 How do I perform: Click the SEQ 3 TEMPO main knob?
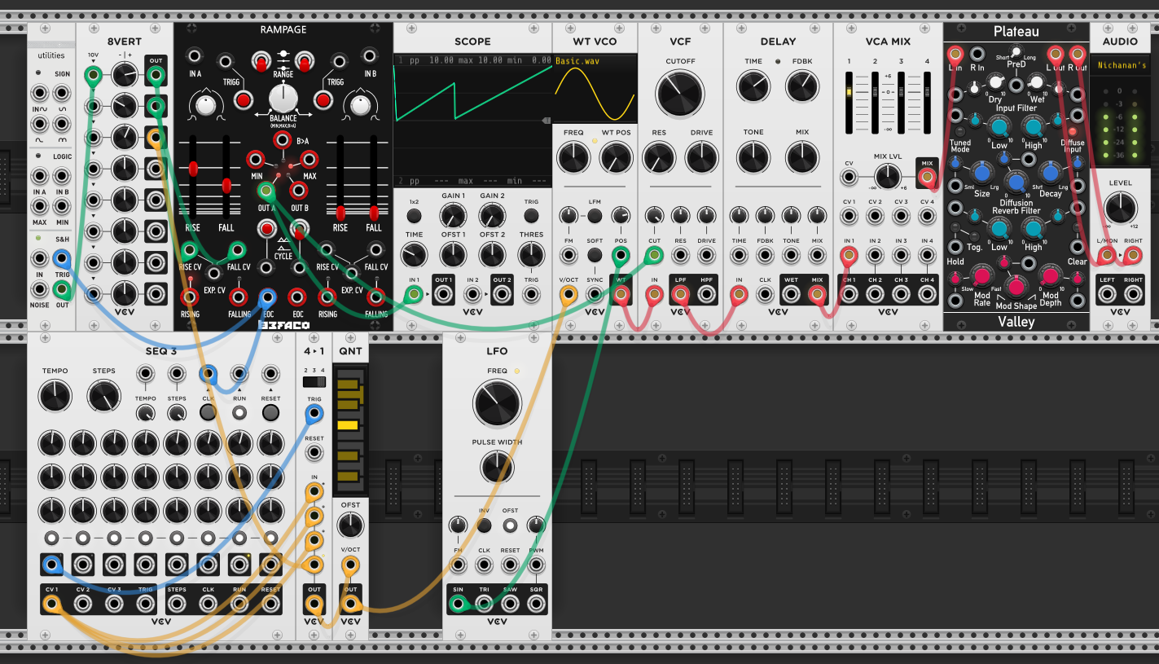tap(55, 397)
